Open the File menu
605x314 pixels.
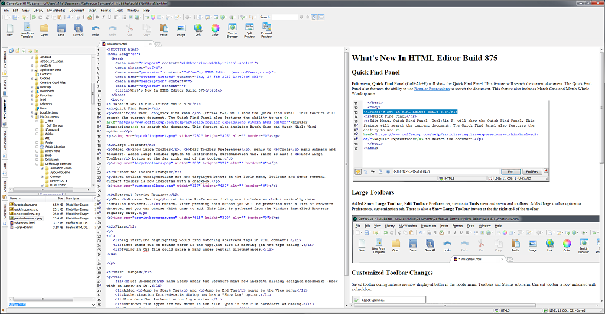[x=6, y=11]
